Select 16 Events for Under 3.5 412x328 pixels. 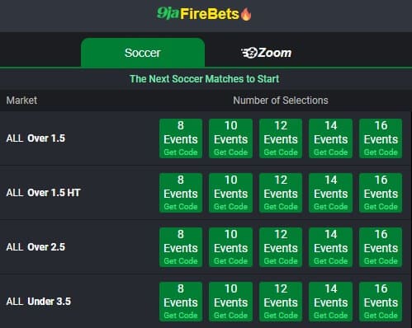381,302
